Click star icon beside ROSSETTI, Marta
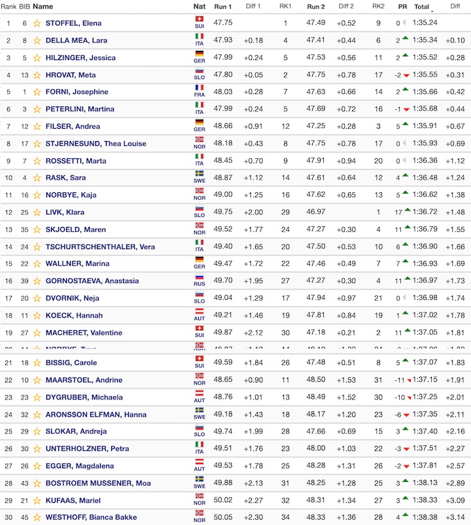Image resolution: width=471 pixels, height=525 pixels. 37,161
